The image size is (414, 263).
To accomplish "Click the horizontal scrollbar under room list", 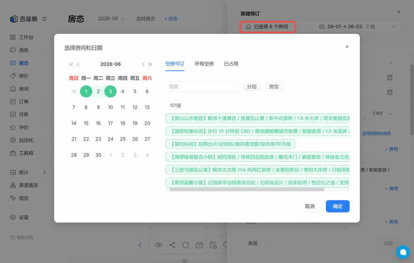I will (x=247, y=190).
